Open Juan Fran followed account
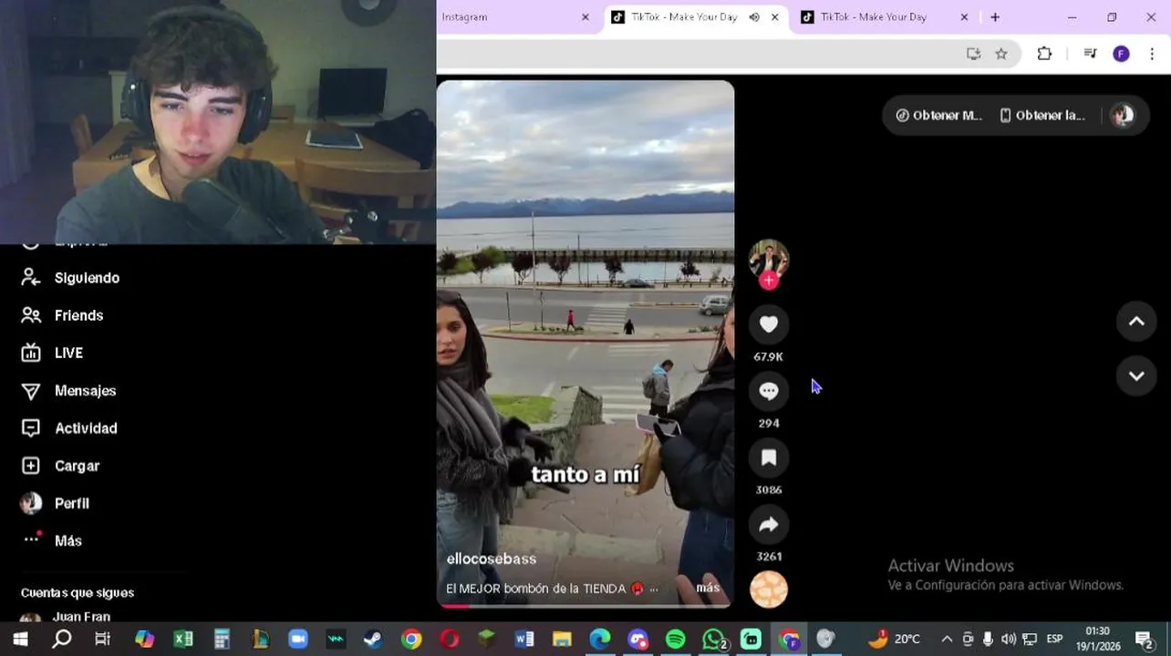 coord(81,617)
